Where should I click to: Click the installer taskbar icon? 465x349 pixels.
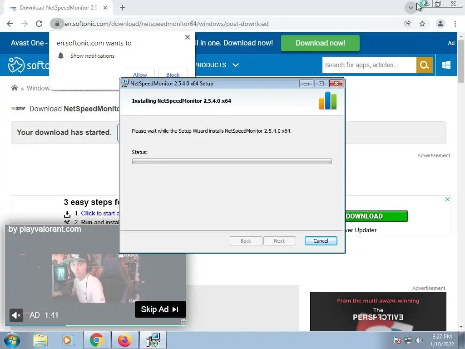[x=153, y=340]
